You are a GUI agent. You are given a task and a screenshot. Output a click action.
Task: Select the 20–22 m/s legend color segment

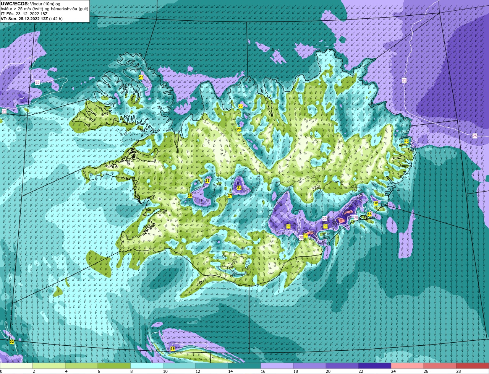coord(342,366)
